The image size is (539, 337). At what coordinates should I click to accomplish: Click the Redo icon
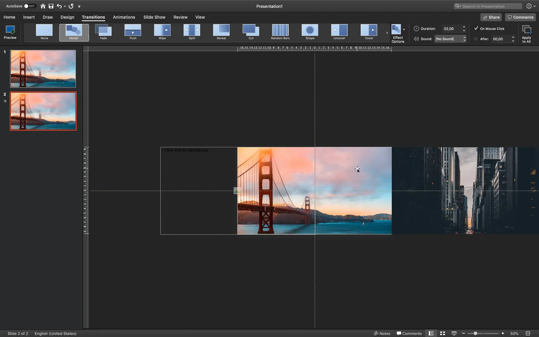tap(71, 6)
